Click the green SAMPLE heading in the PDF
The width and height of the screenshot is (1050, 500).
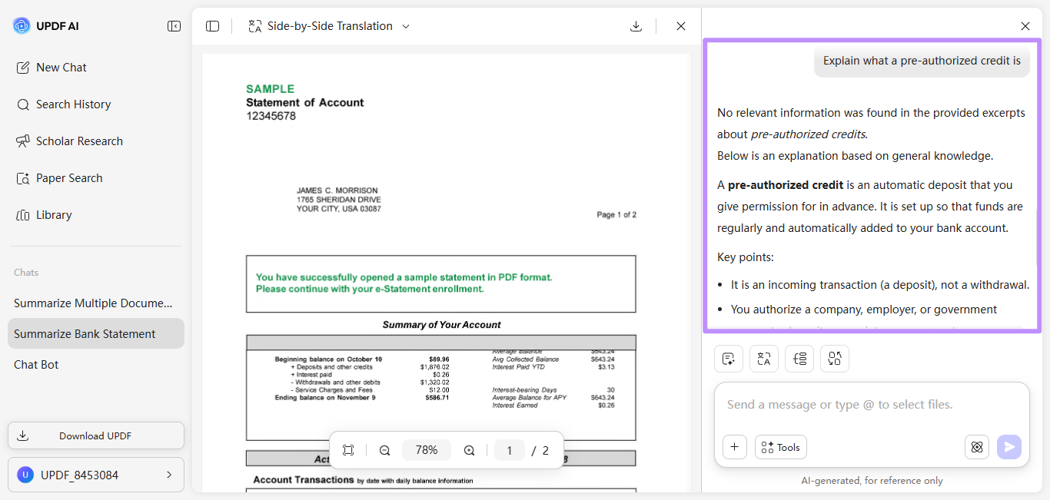(270, 89)
